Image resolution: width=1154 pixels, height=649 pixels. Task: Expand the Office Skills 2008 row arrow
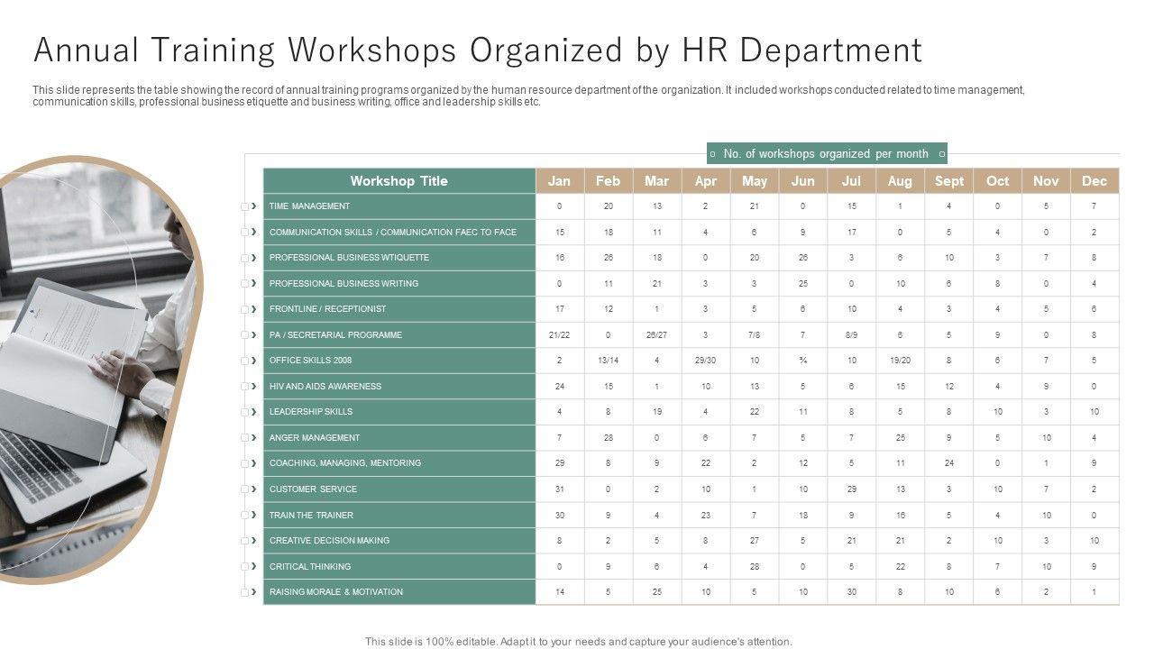pyautogui.click(x=254, y=361)
